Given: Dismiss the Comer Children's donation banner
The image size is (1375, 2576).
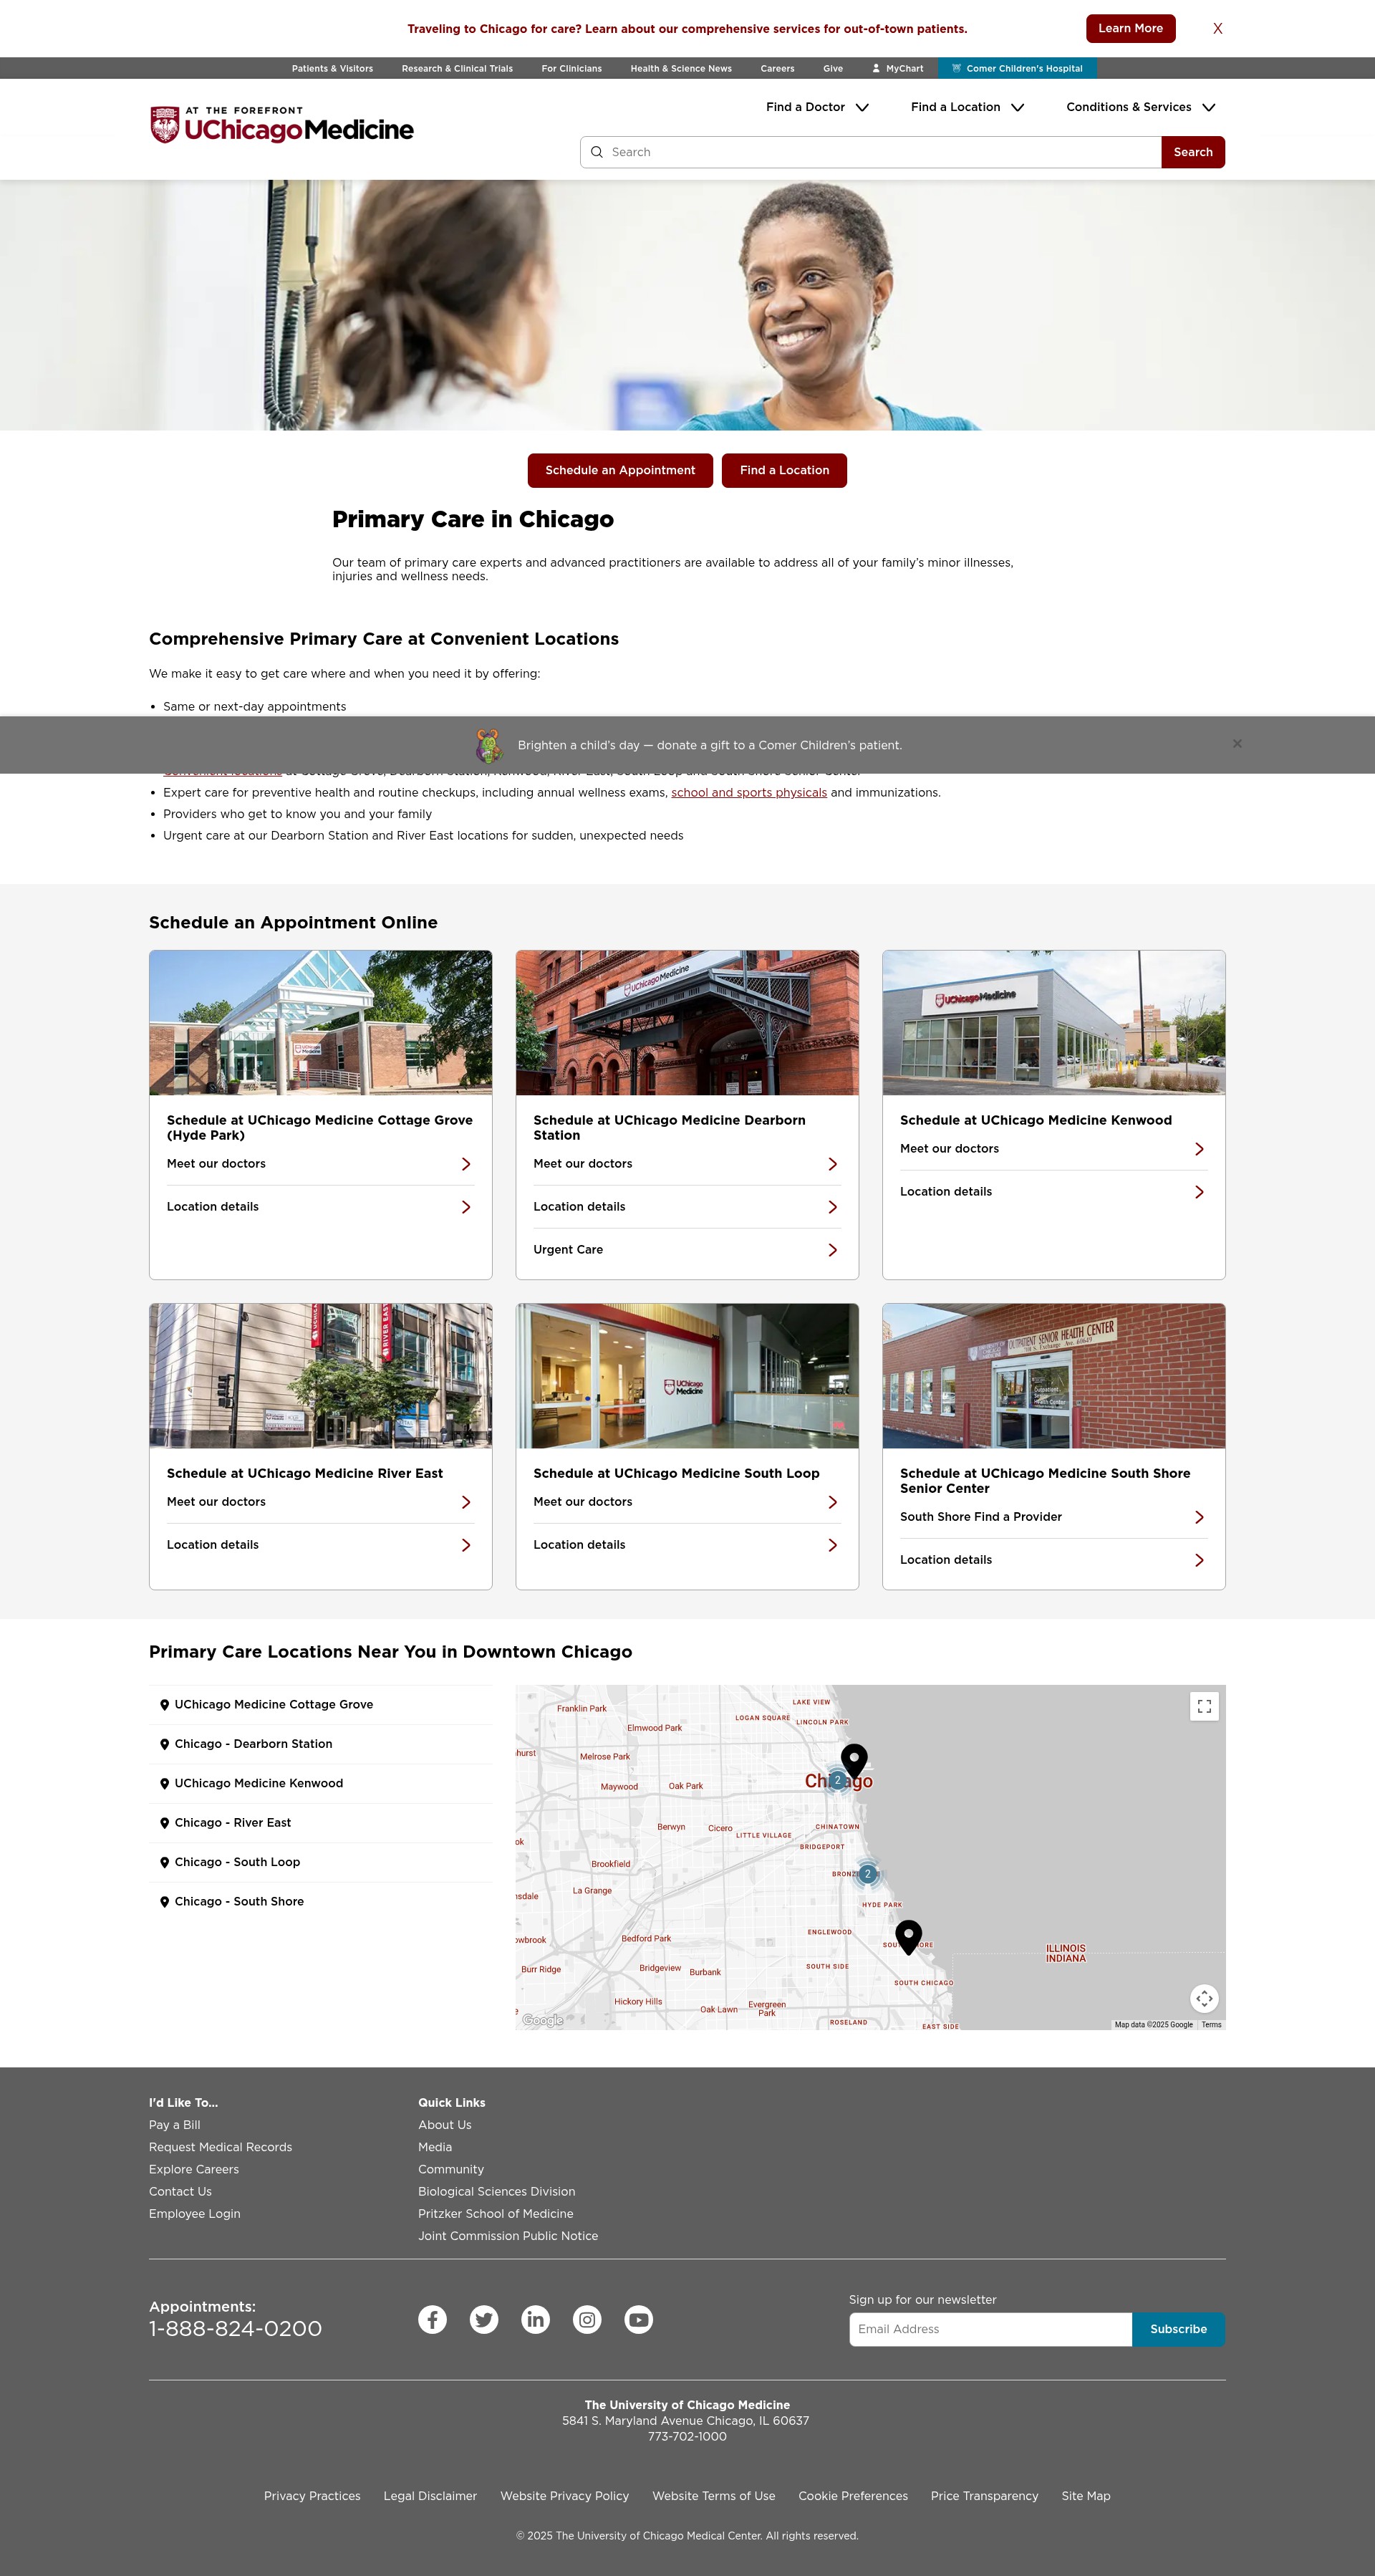Looking at the screenshot, I should point(1237,744).
